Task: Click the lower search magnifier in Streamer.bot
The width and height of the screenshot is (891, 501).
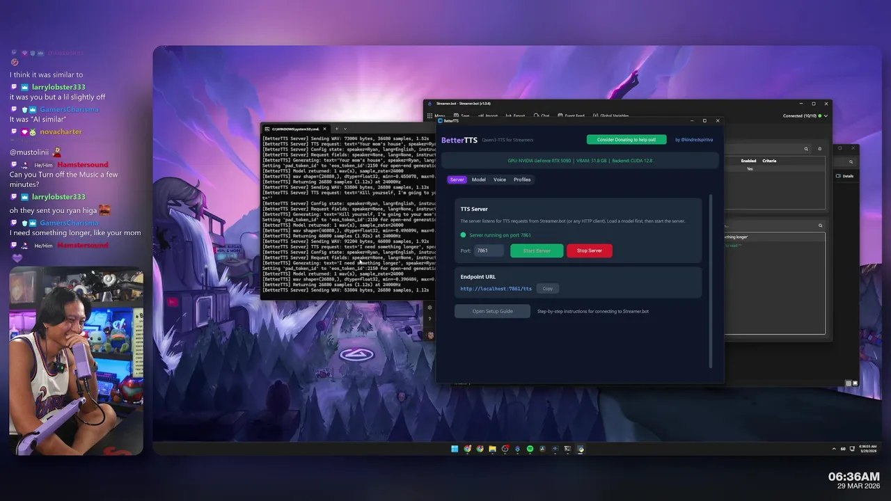Action: (820, 225)
